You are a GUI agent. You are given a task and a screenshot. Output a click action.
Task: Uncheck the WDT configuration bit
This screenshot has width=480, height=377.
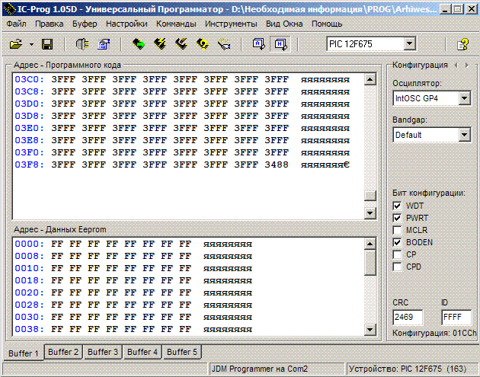(x=396, y=206)
